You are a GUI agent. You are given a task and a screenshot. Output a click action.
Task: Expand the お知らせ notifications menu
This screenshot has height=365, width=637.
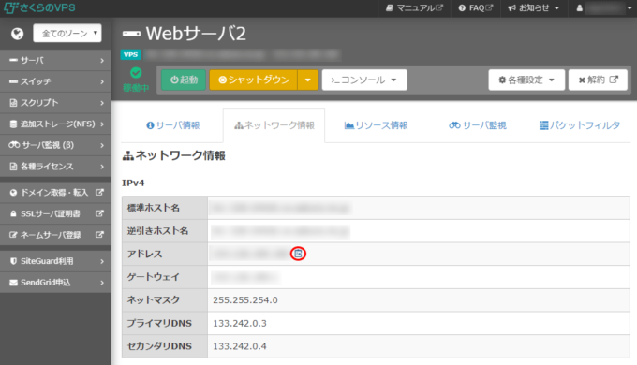click(x=533, y=8)
